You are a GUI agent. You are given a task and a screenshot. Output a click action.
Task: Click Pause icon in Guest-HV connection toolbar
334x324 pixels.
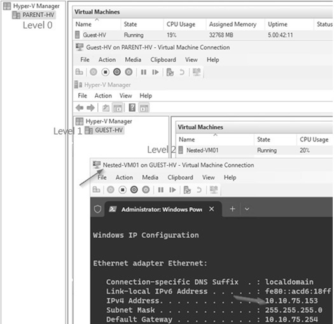point(144,72)
